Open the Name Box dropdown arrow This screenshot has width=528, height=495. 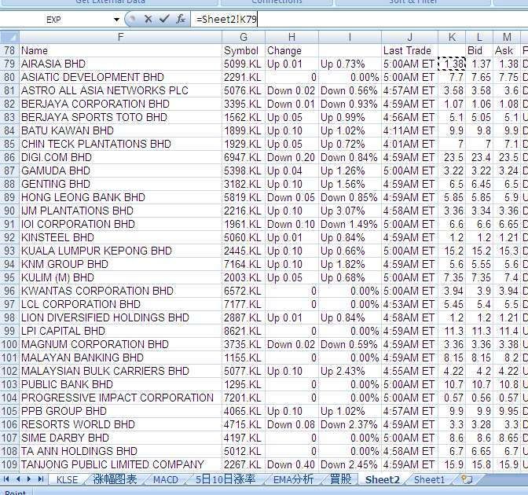pyautogui.click(x=116, y=20)
